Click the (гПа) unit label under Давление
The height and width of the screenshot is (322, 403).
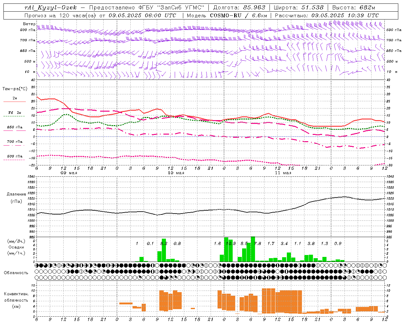tap(16, 202)
